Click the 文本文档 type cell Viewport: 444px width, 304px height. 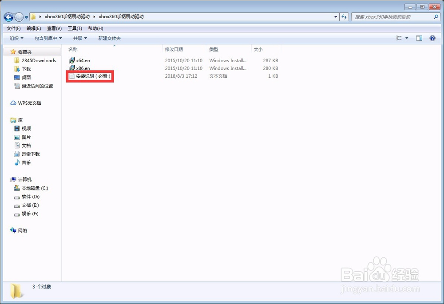point(218,76)
